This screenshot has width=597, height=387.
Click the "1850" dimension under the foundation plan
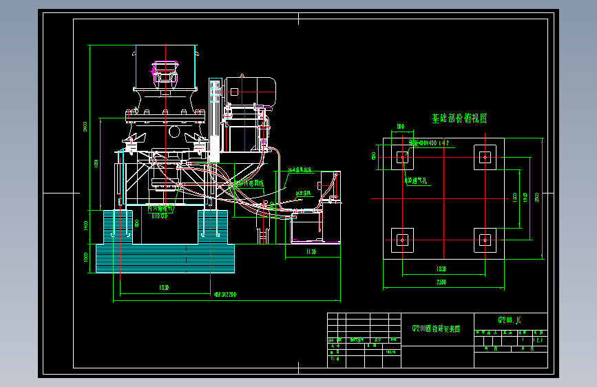pos(441,269)
